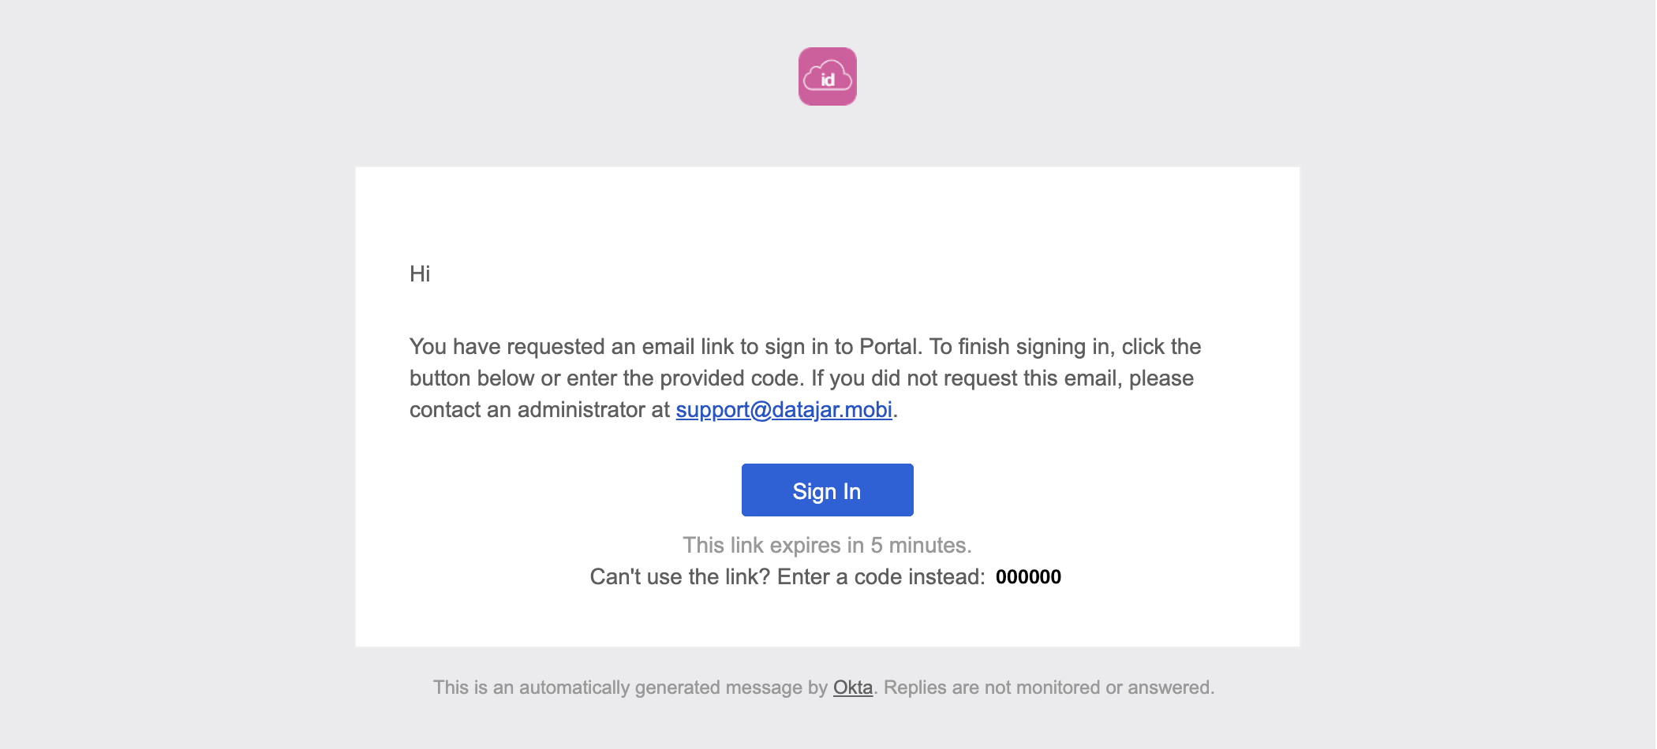Click the word "Portal" in the message

pyautogui.click(x=889, y=347)
